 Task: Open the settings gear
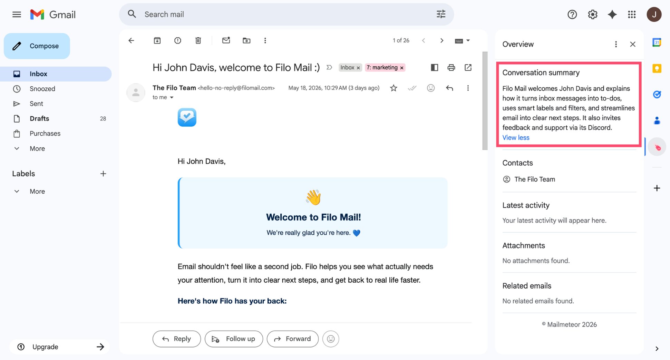(592, 14)
